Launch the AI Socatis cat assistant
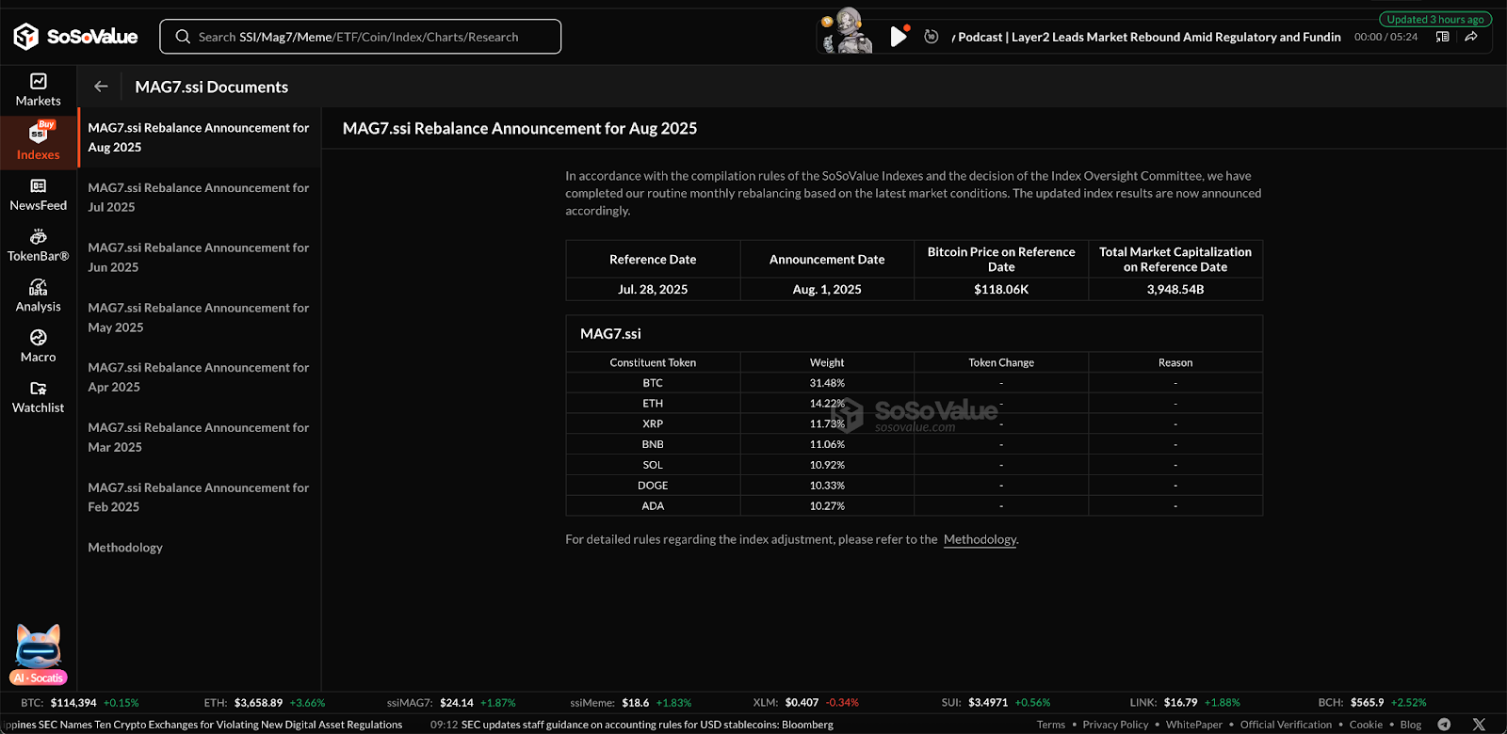 [39, 654]
